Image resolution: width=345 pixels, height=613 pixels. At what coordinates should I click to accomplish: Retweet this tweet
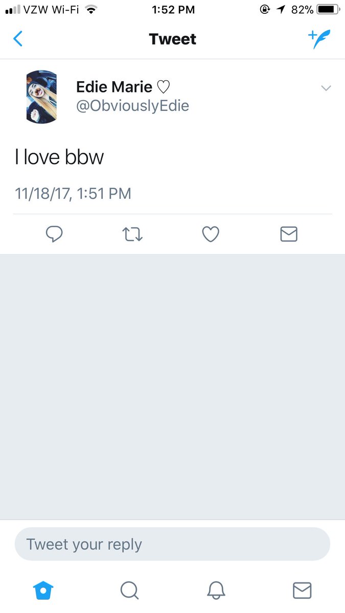point(132,234)
